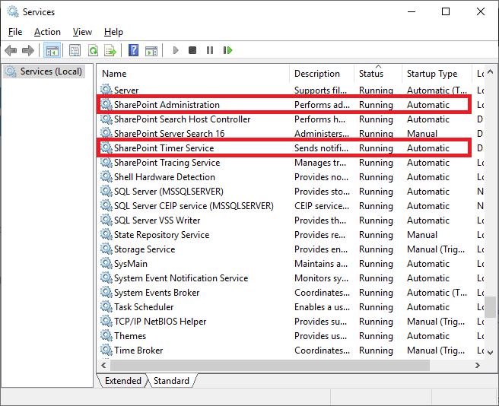This screenshot has height=406, width=499.
Task: Click 'Maintains a...' description of SysMain
Action: click(x=321, y=263)
